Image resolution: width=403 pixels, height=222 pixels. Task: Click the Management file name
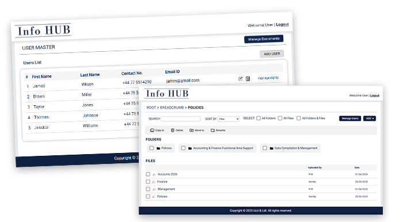tap(166, 189)
